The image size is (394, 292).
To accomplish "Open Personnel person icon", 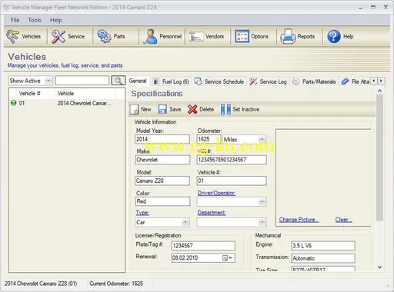I will point(150,36).
